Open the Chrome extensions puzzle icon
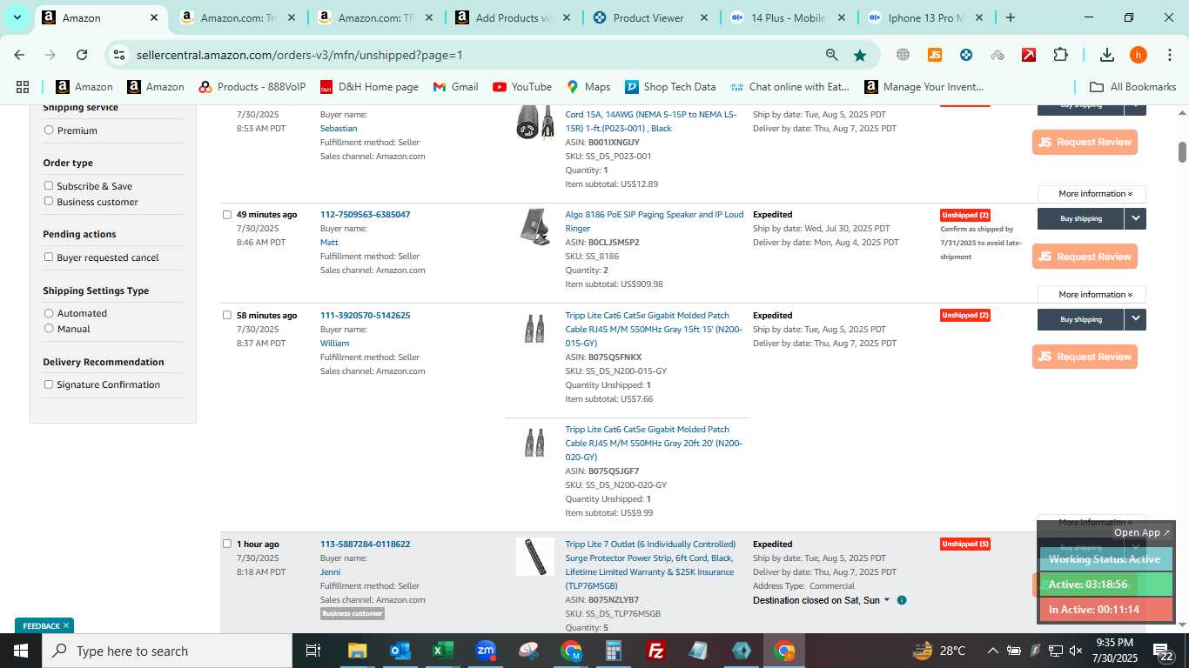1189x668 pixels. pos(1060,55)
